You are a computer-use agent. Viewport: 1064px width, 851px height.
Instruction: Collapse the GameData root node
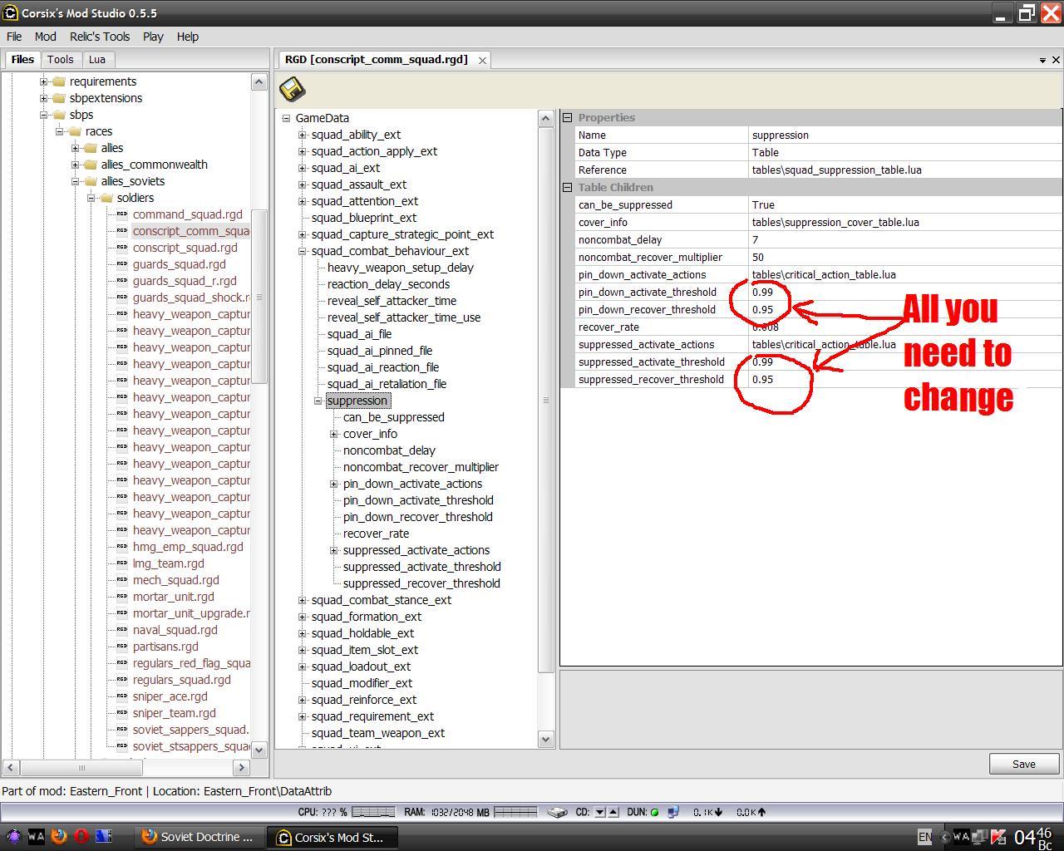287,118
